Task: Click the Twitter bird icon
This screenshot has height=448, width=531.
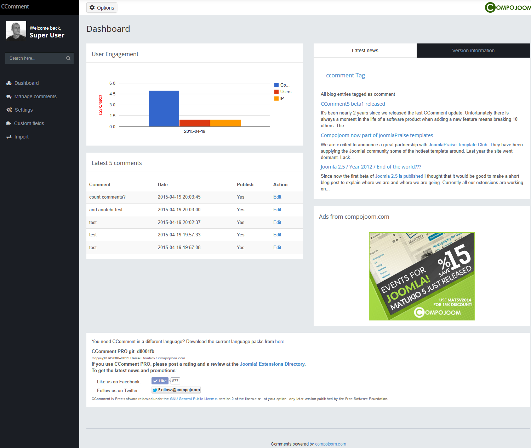Action: [x=155, y=390]
